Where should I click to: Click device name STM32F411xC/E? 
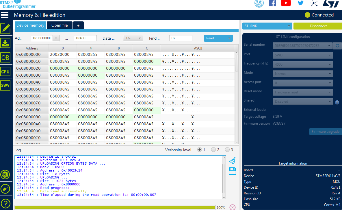(x=328, y=176)
